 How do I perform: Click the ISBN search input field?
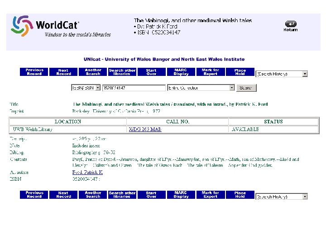click(134, 88)
